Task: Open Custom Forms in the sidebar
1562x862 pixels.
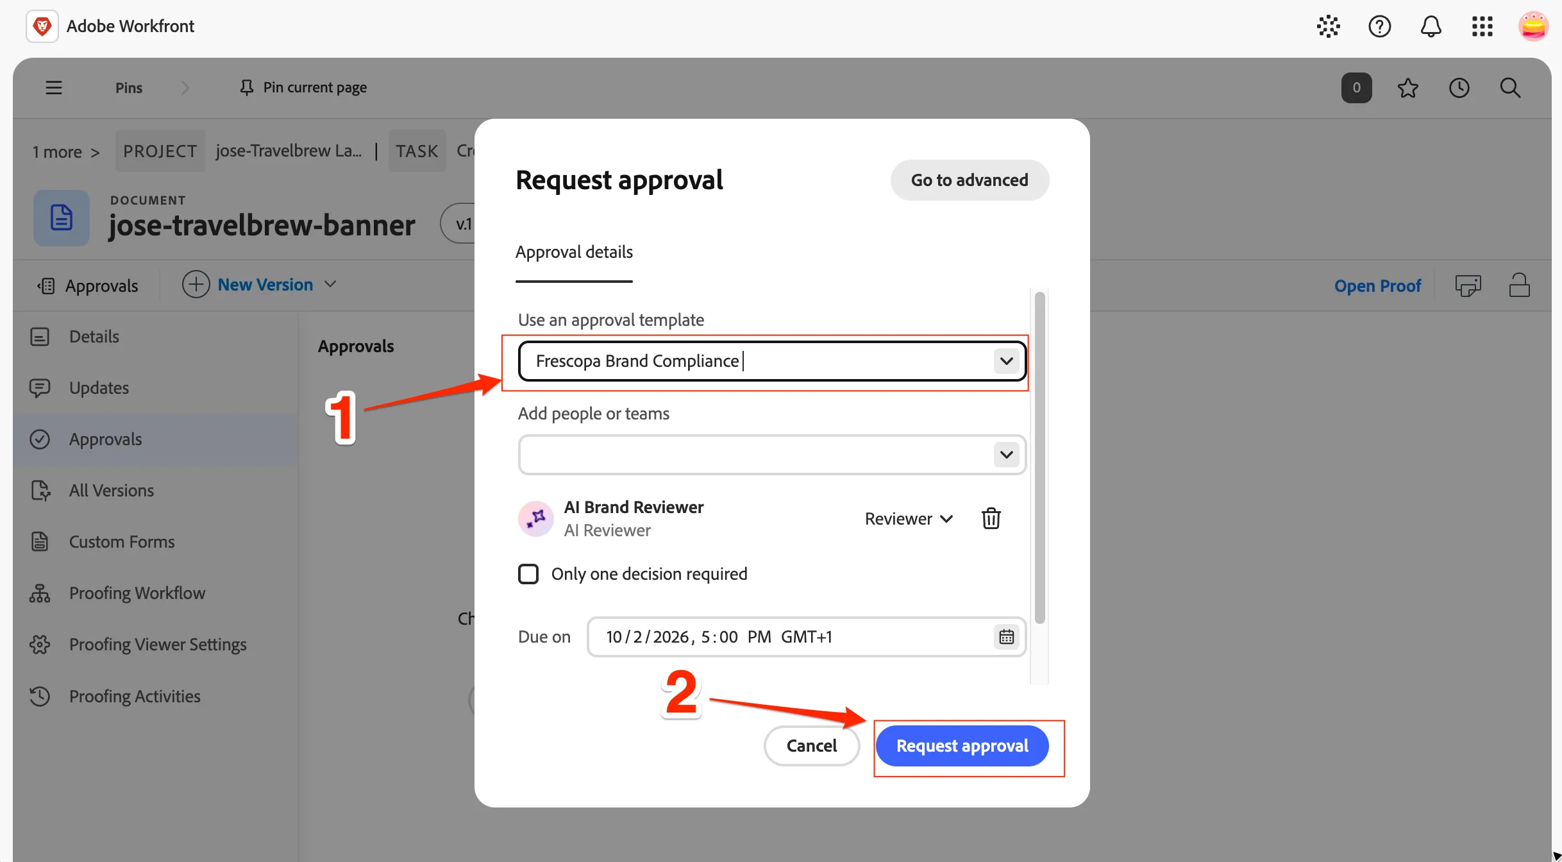Action: tap(156, 542)
